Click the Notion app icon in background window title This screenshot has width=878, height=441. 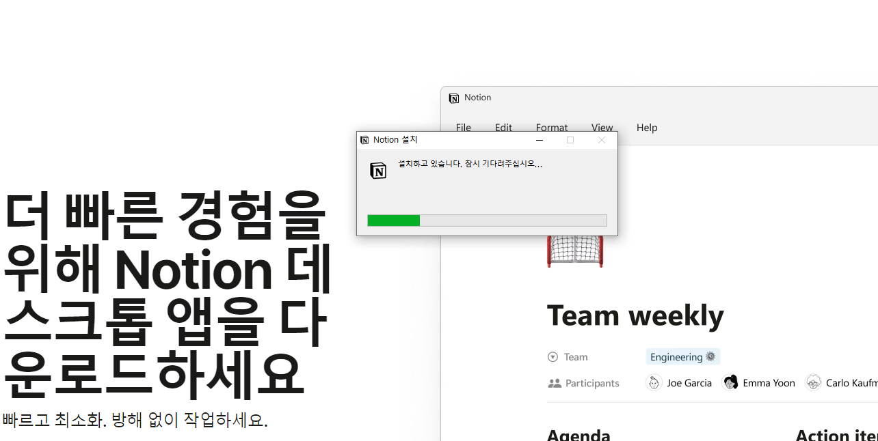tap(454, 98)
